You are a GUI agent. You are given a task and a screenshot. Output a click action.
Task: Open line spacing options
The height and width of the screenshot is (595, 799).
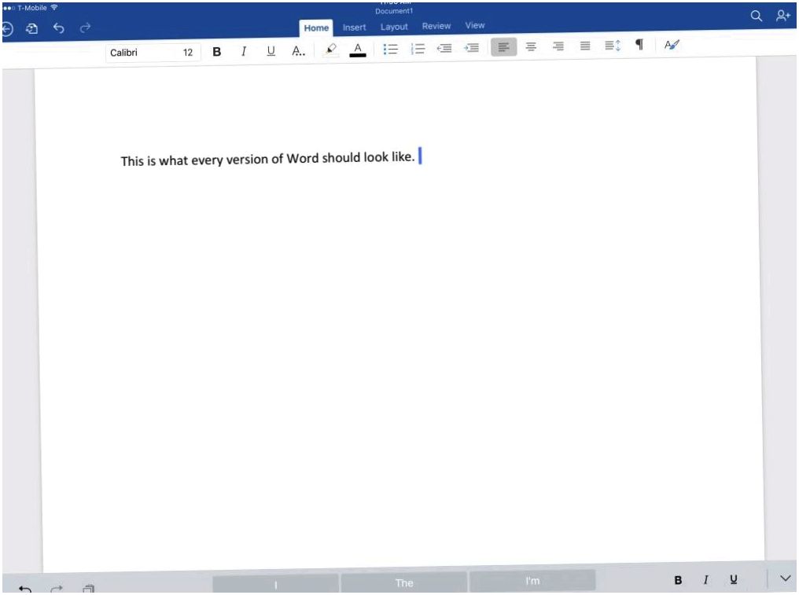[x=613, y=46]
